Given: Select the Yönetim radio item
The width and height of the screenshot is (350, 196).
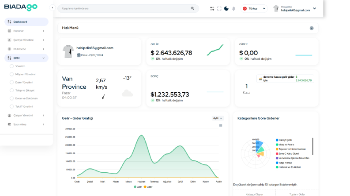Looking at the screenshot, I should pyautogui.click(x=11, y=66).
